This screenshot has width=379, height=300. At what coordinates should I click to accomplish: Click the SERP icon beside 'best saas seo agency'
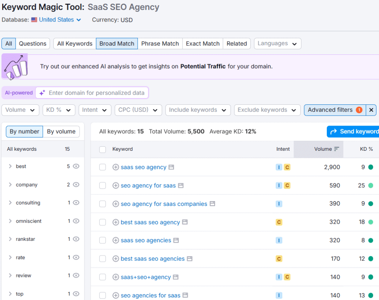coord(185,222)
